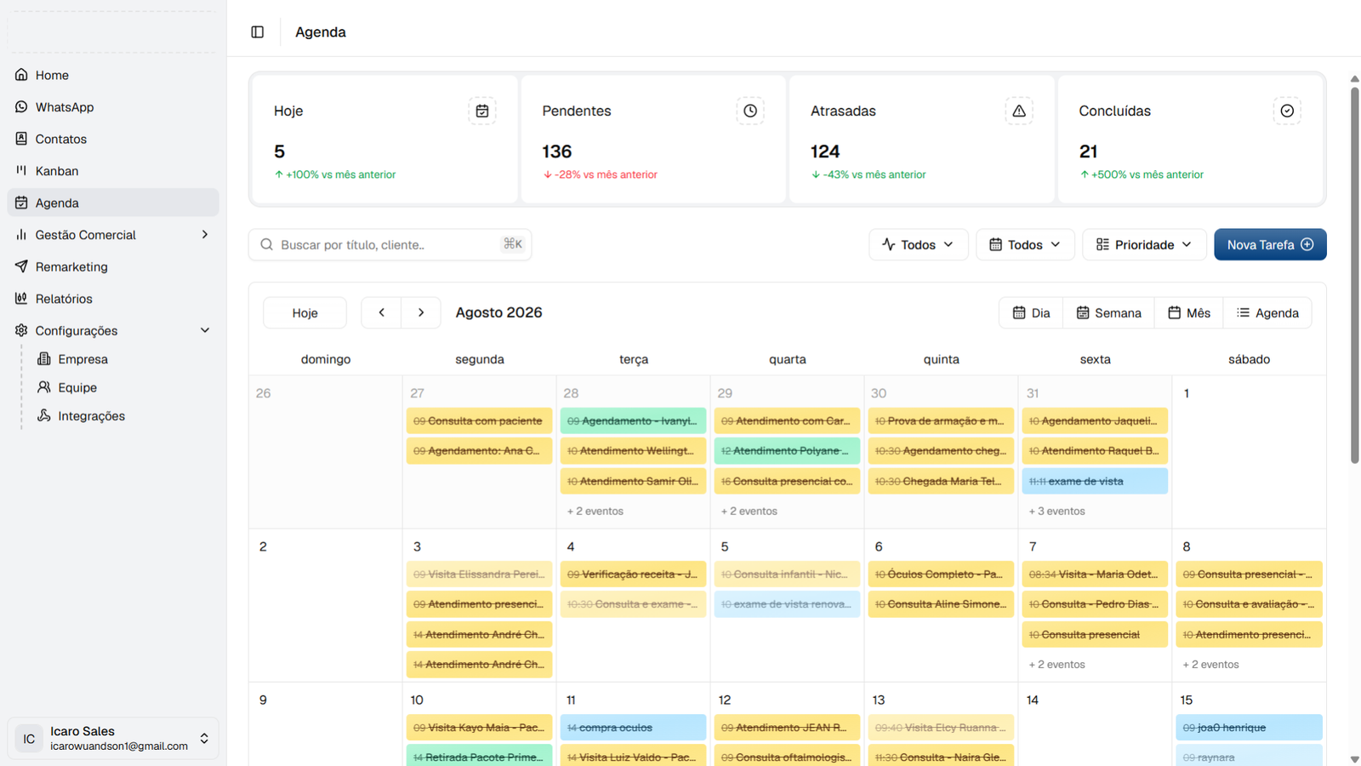Switch to the Agenda list view
This screenshot has height=766, width=1361.
1267,313
